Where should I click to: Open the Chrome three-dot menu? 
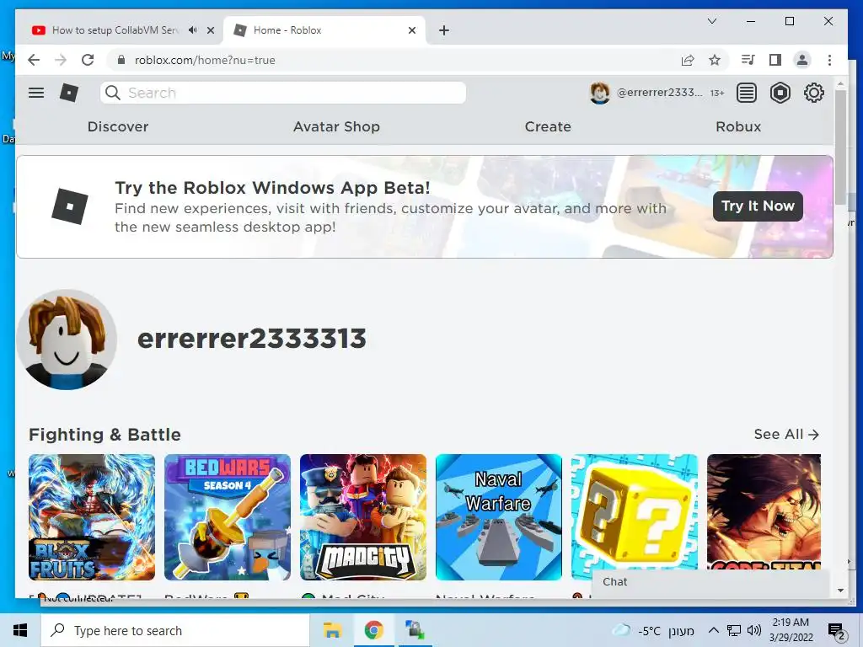click(x=829, y=60)
